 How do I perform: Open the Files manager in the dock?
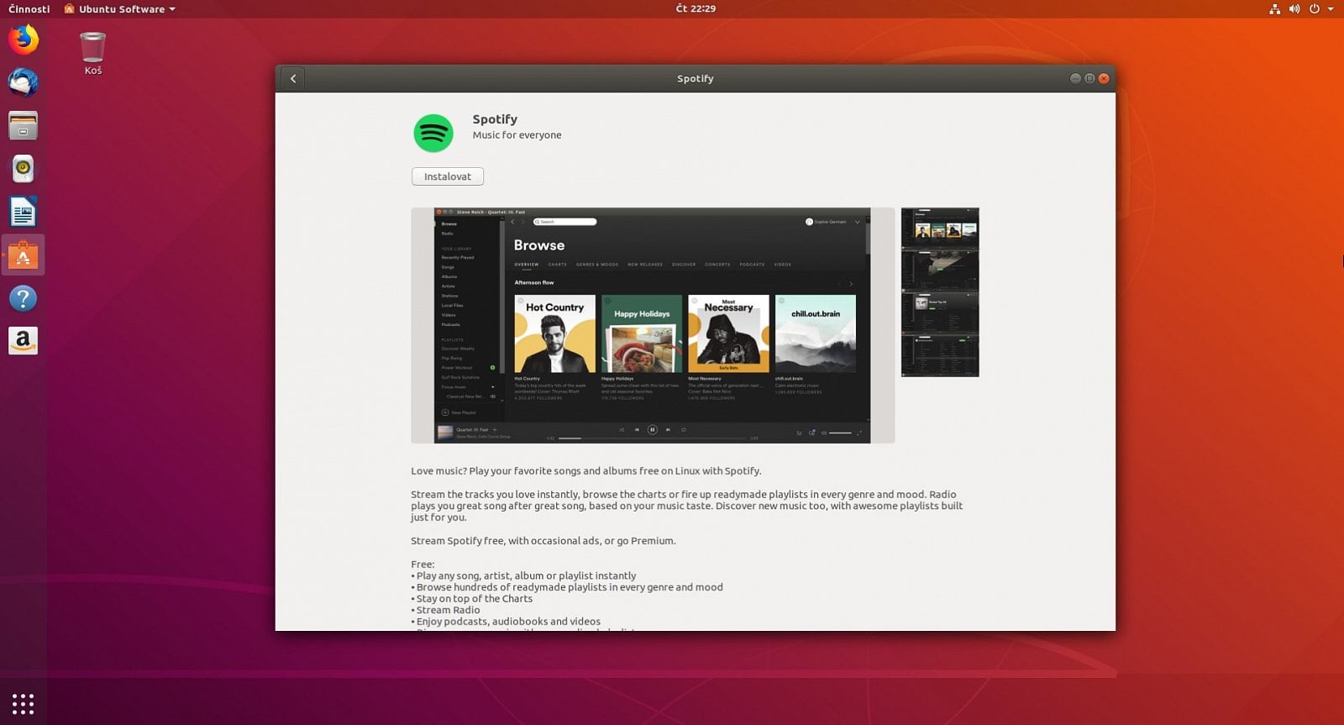[23, 126]
